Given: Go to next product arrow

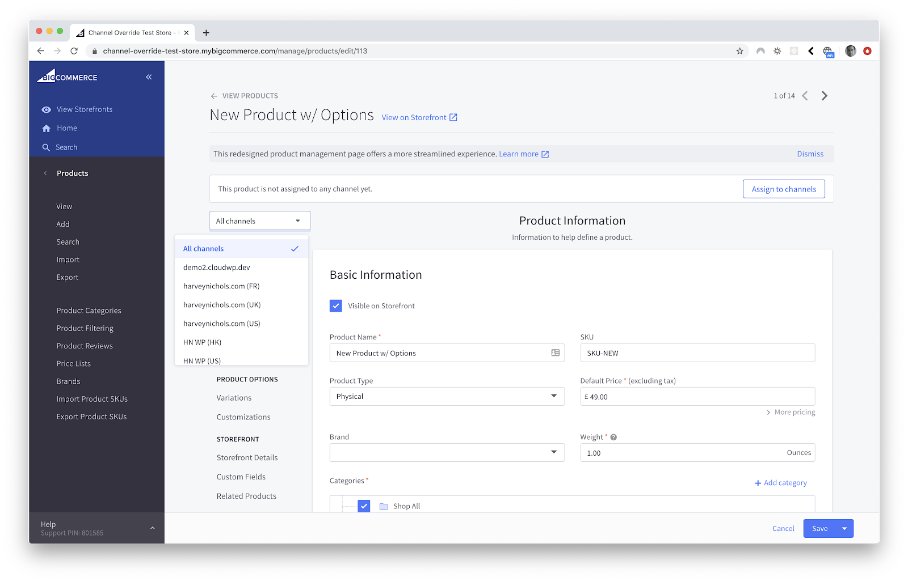Looking at the screenshot, I should click(x=825, y=96).
